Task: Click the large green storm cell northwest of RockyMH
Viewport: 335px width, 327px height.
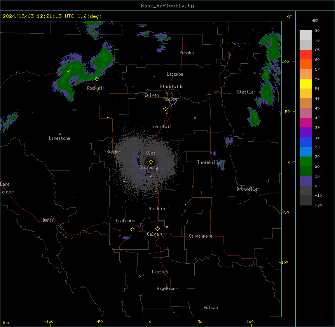Action: click(70, 77)
